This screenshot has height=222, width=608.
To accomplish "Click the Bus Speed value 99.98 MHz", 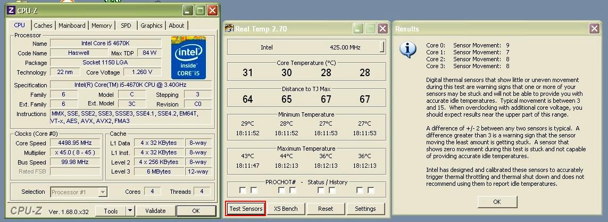I will pos(75,162).
